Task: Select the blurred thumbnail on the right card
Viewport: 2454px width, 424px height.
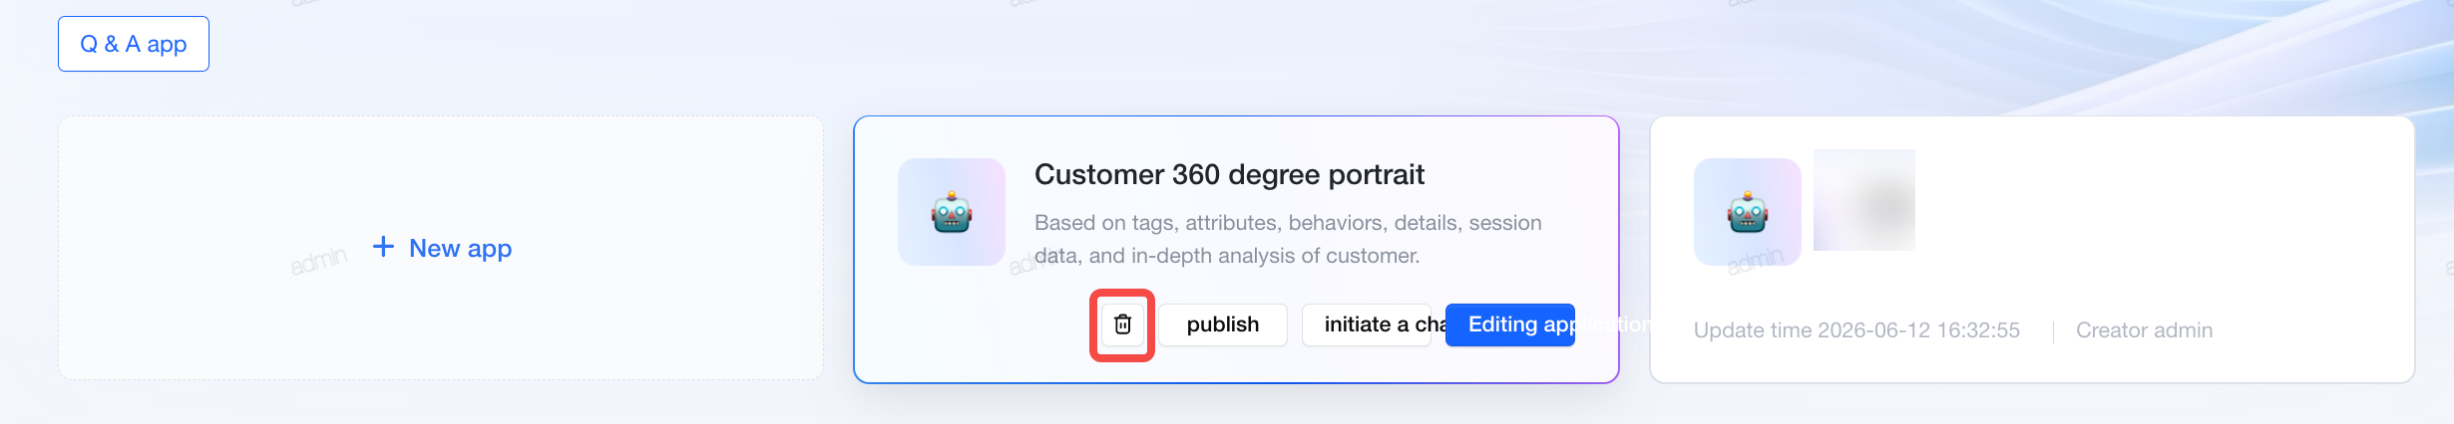Action: coord(1864,200)
